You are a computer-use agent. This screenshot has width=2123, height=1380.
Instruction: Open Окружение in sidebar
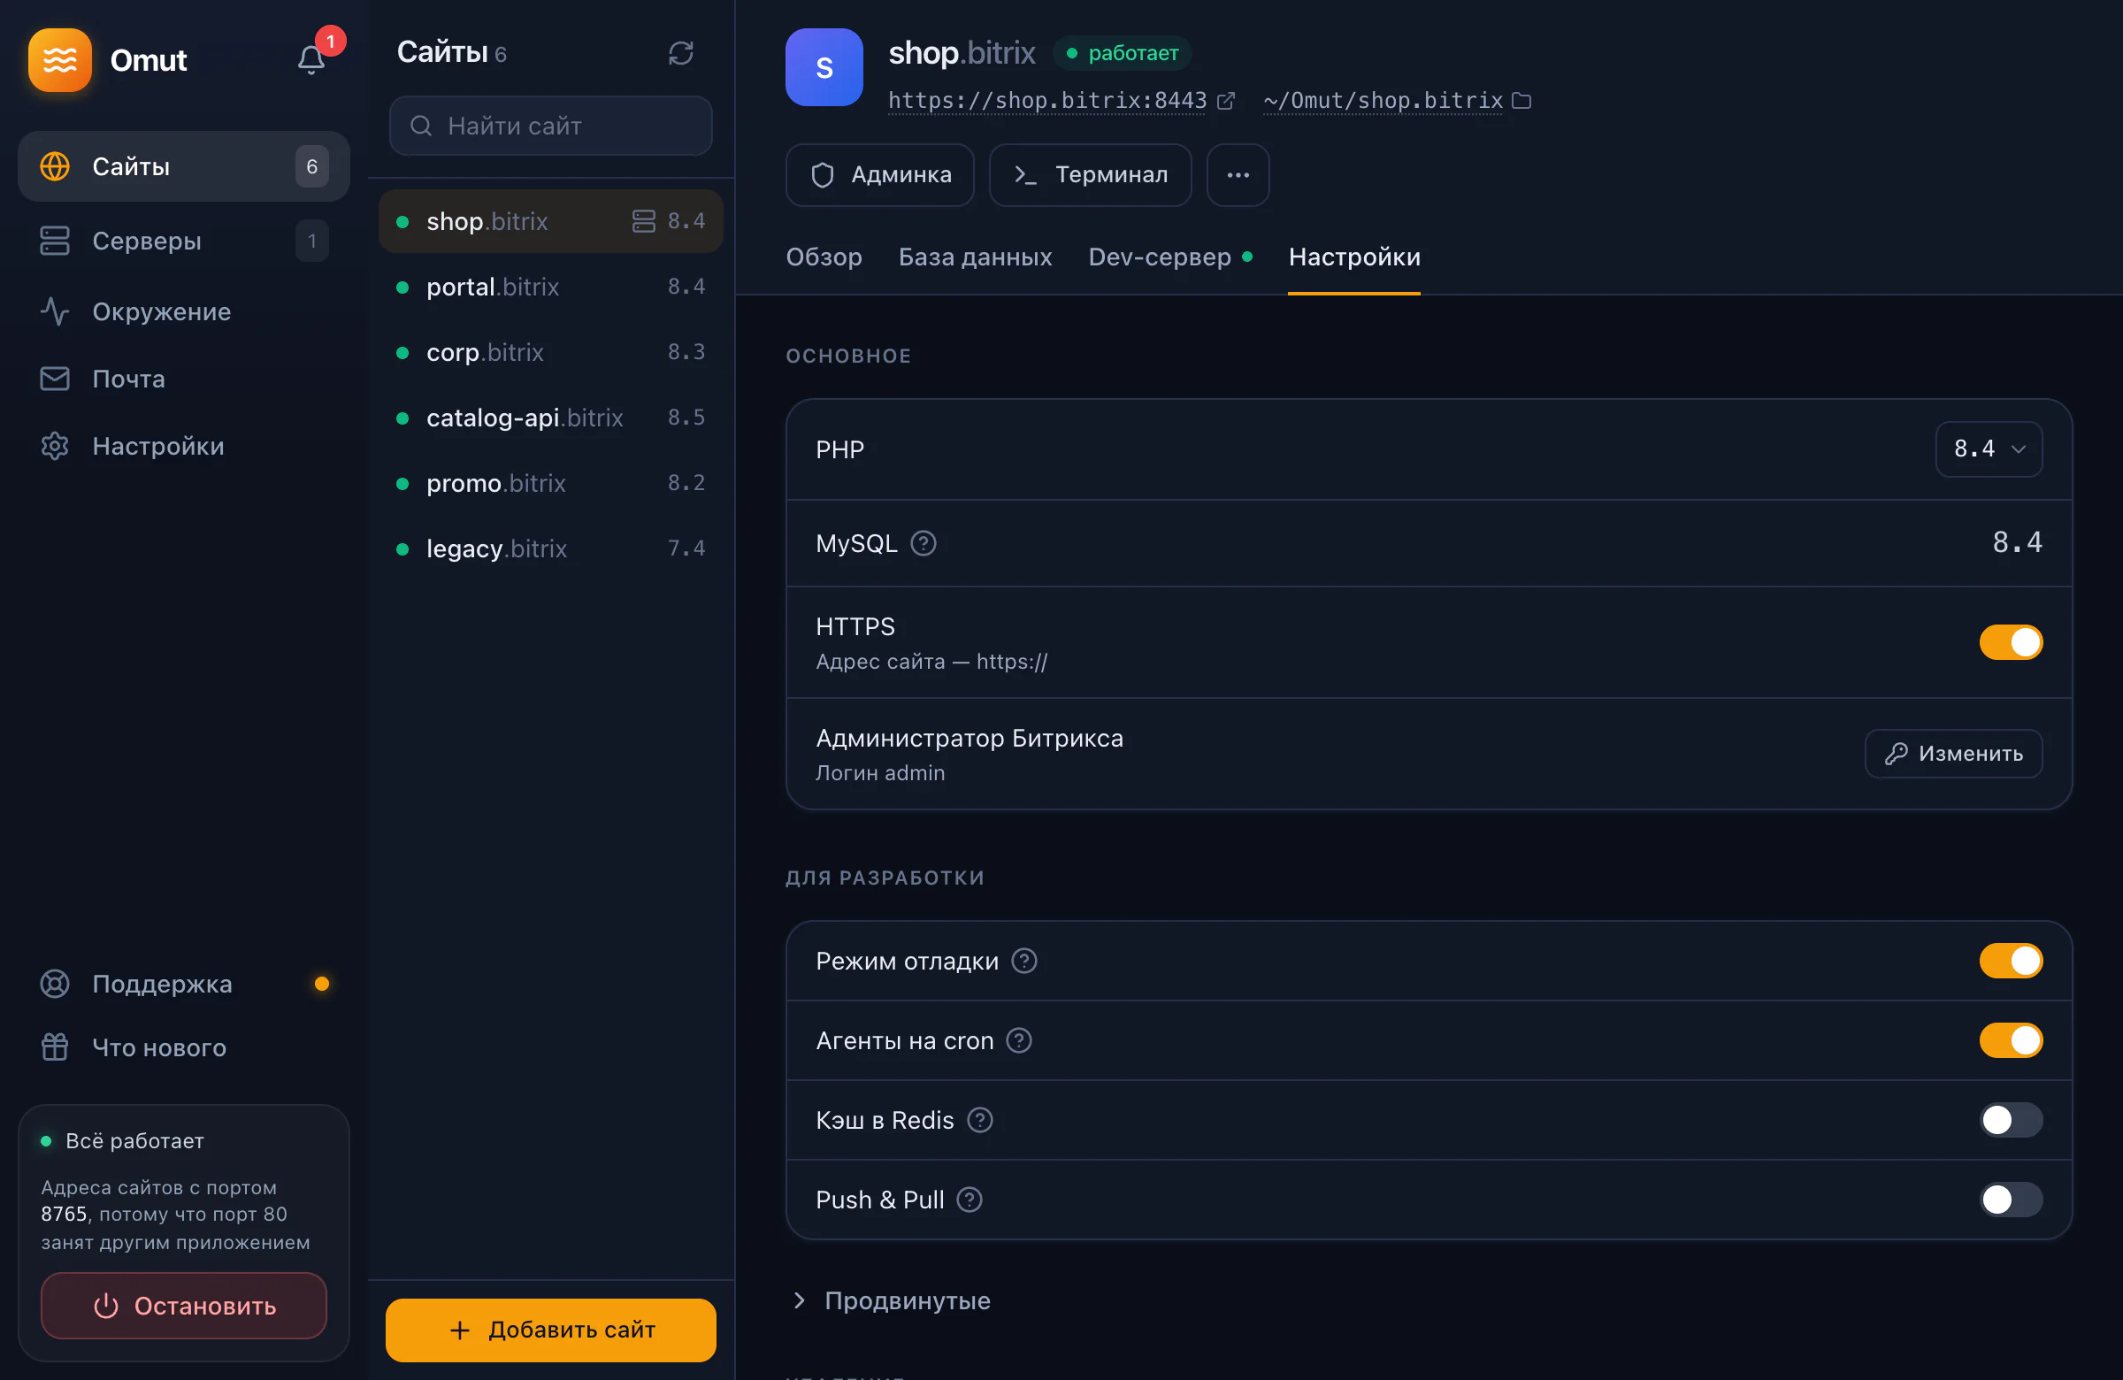pos(184,311)
